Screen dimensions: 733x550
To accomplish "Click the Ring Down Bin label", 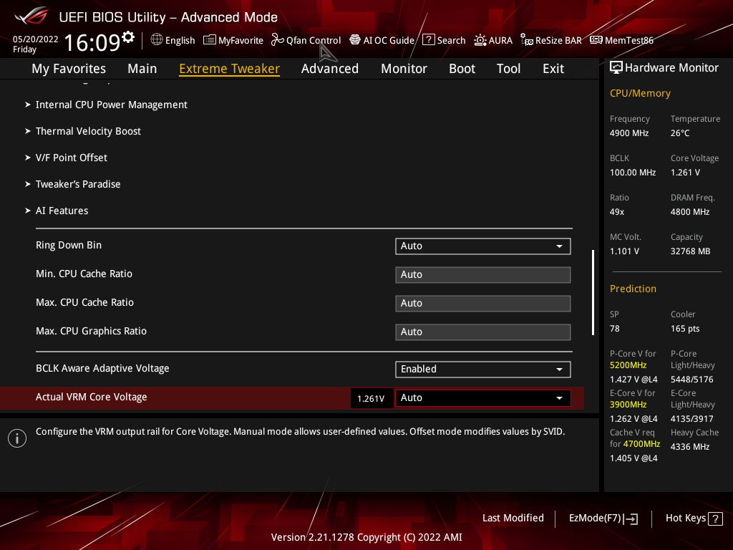I will [x=69, y=246].
